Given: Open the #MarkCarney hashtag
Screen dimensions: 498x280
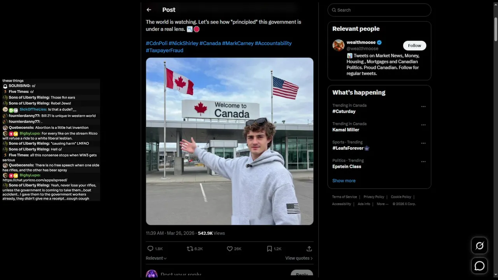Looking at the screenshot, I should (x=238, y=43).
